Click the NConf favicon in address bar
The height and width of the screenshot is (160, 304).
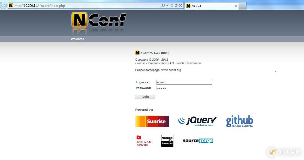click(11, 6)
